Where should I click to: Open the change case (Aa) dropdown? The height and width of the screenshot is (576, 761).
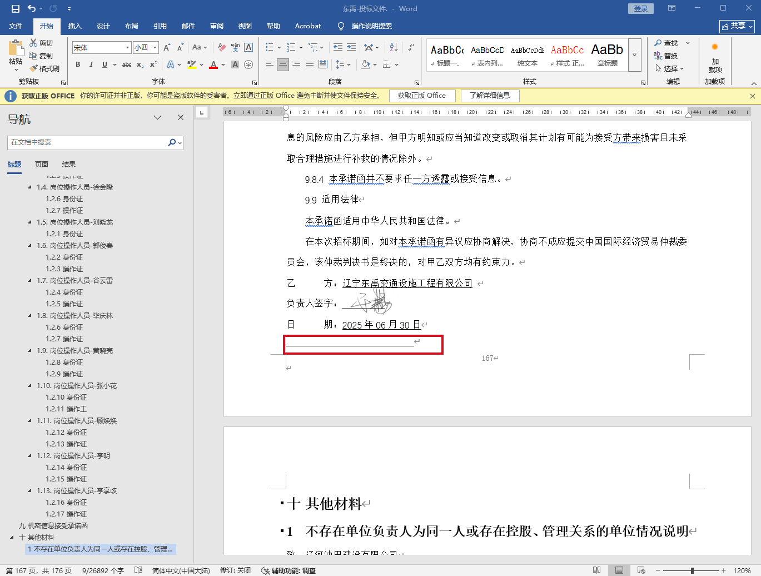200,48
